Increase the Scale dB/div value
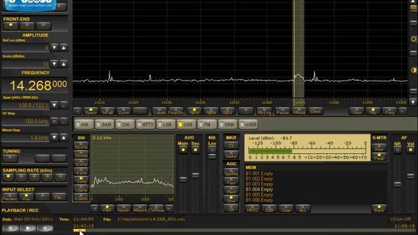 pos(63,64)
